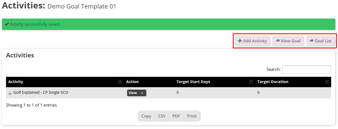Sort by Activity column sort icon
Viewport: 338px width, 129px height.
[x=120, y=82]
